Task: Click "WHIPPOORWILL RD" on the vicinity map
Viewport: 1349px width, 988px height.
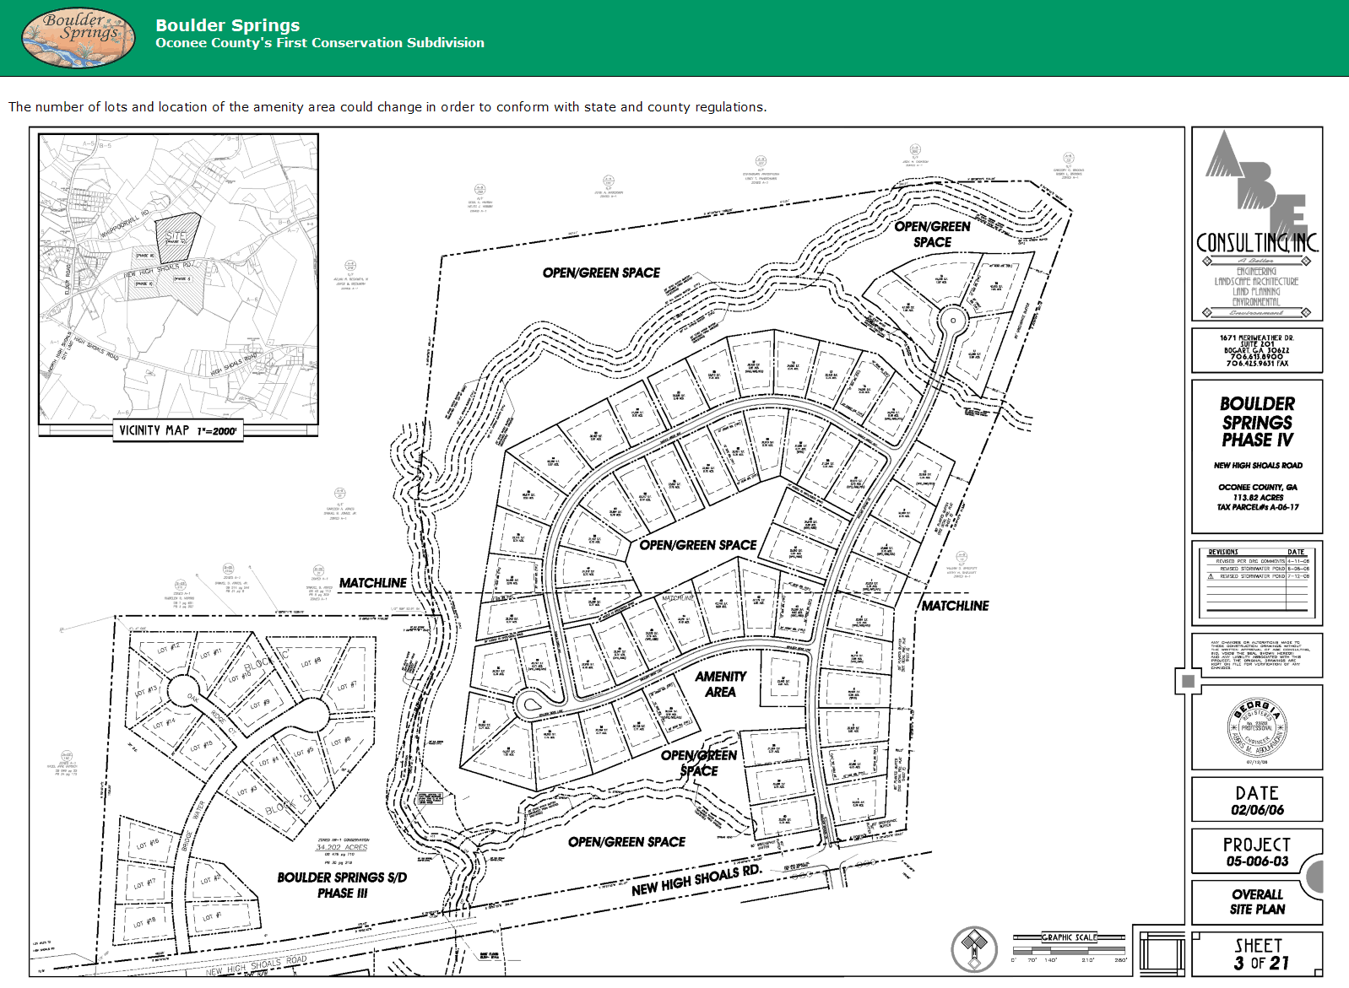Action: [x=124, y=223]
